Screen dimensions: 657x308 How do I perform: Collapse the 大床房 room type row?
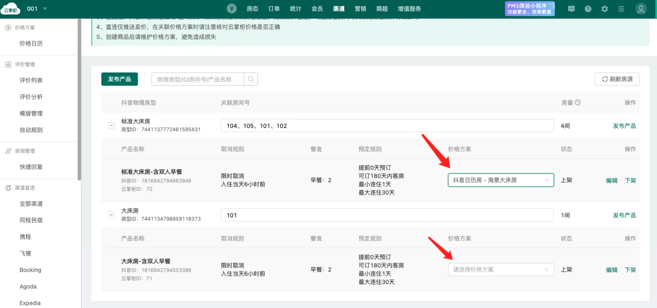pos(111,215)
